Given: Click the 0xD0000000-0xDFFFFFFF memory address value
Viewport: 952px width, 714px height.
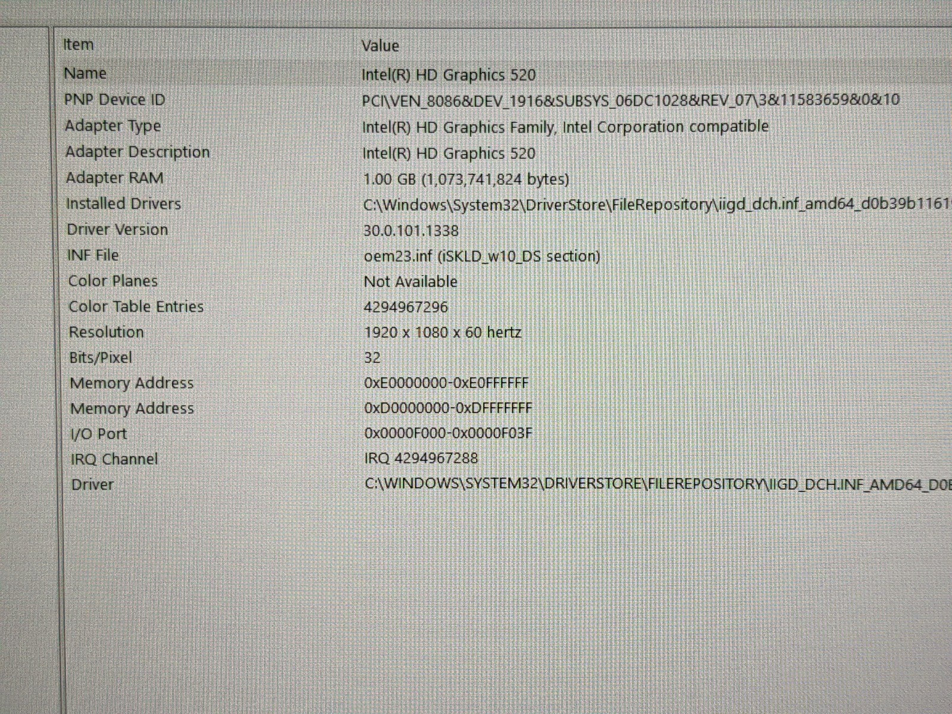Looking at the screenshot, I should pos(447,409).
